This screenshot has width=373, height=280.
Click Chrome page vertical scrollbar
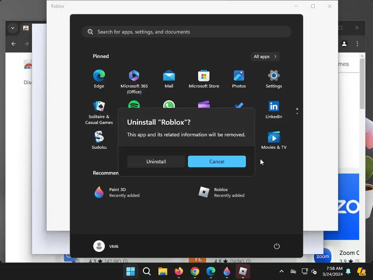pyautogui.click(x=362, y=83)
